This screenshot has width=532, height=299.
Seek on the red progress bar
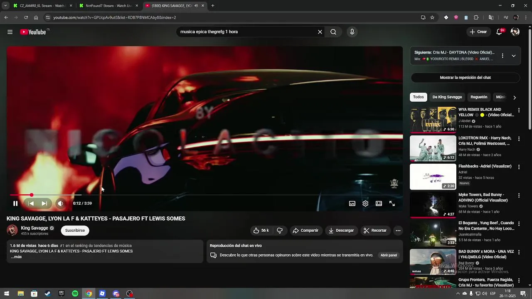(x=204, y=195)
